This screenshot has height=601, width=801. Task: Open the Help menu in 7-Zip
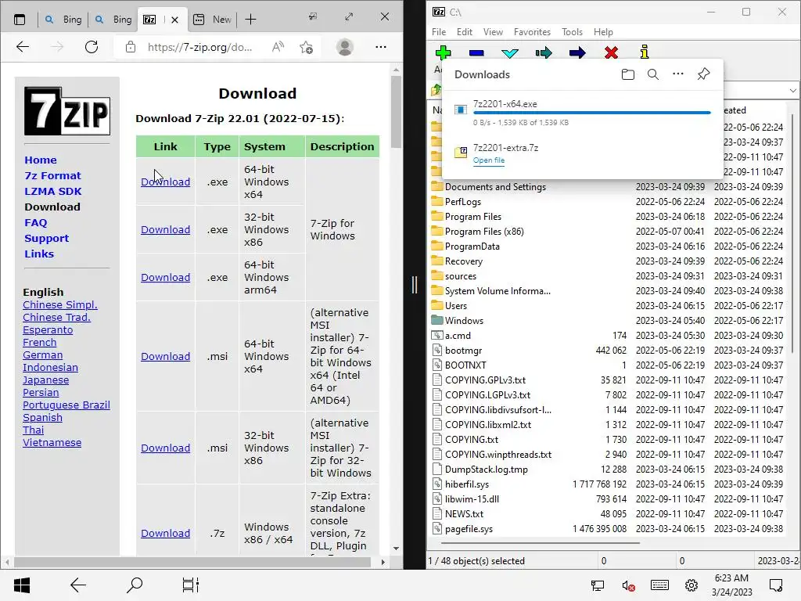[603, 31]
